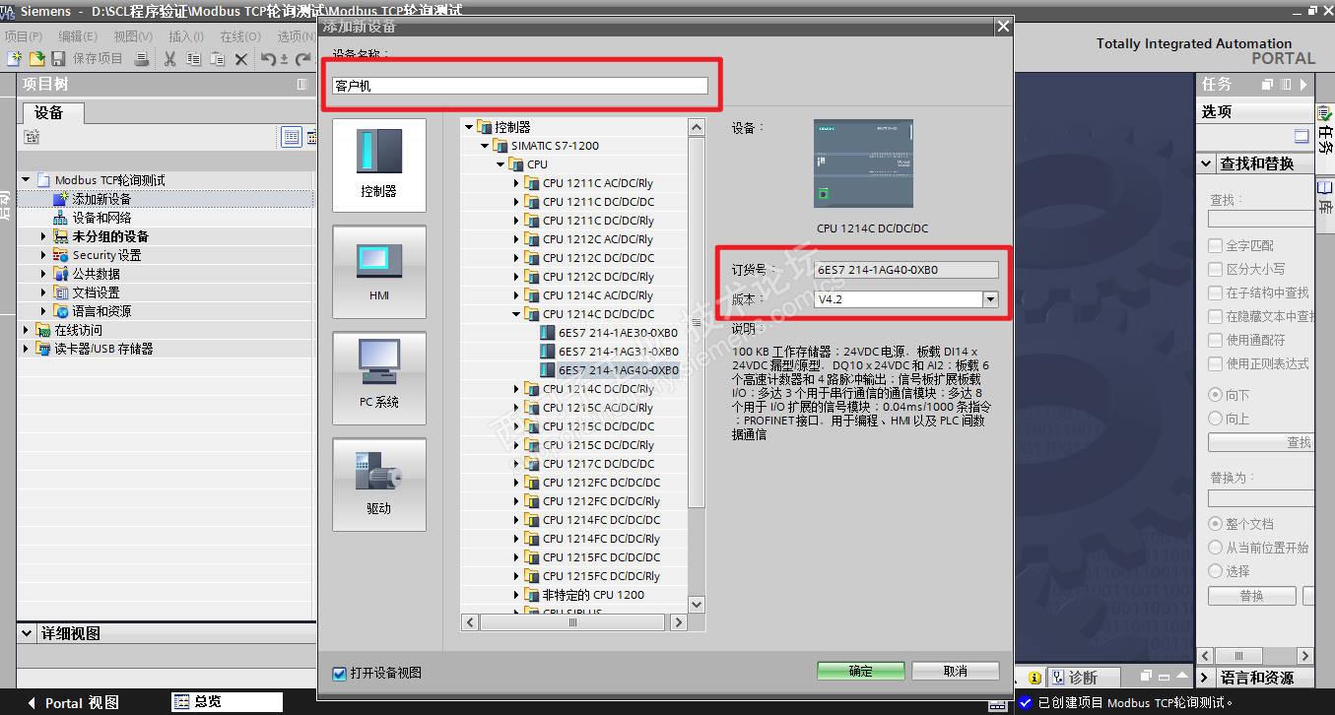Click the CPU 1214C device thumbnail

click(863, 163)
